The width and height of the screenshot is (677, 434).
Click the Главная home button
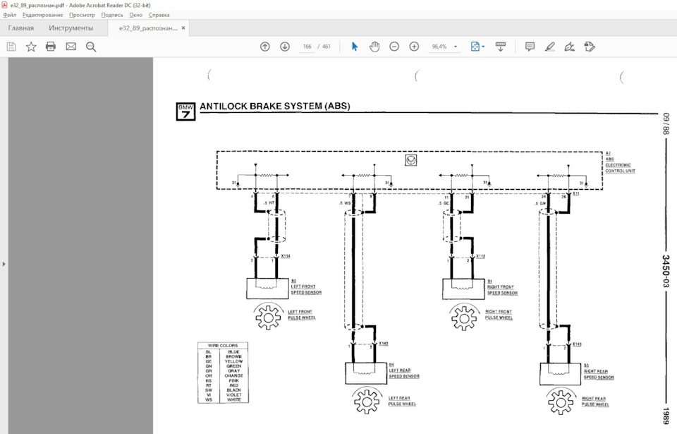(20, 28)
